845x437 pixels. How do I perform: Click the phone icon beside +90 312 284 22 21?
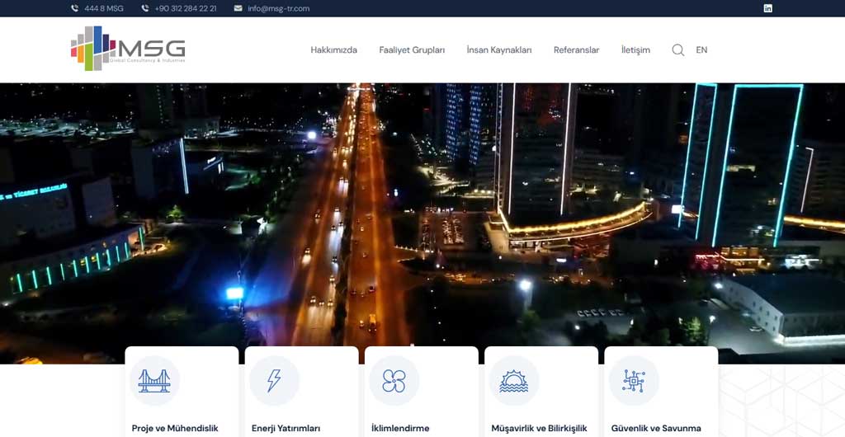pos(145,8)
